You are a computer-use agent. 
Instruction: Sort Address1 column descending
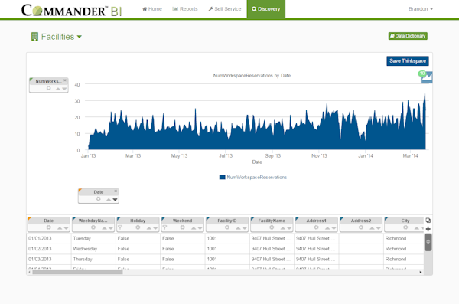(334, 227)
